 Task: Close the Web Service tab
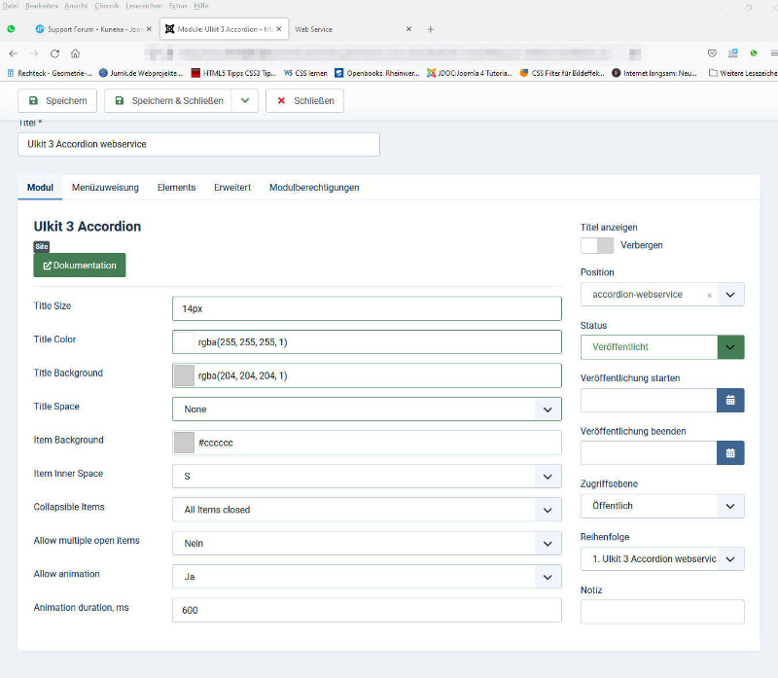pos(408,29)
